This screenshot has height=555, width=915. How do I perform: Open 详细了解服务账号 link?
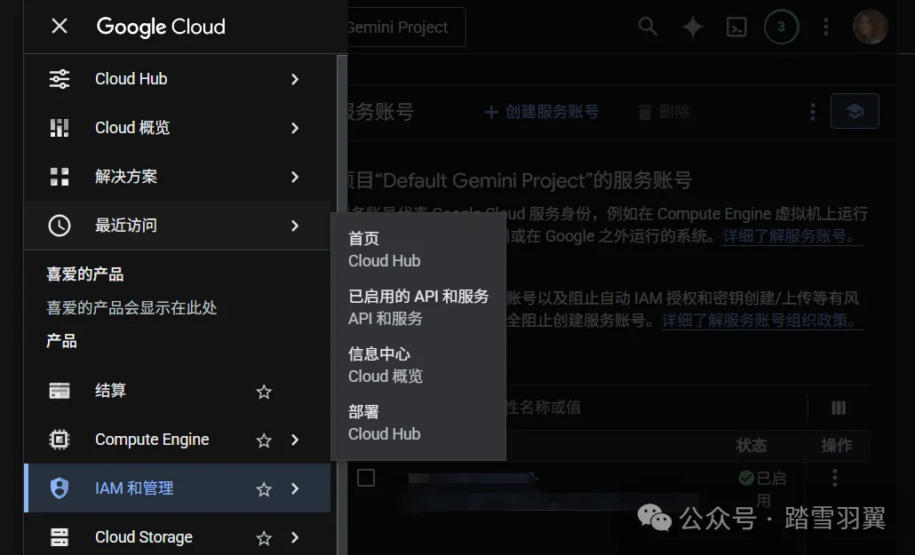pyautogui.click(x=792, y=236)
